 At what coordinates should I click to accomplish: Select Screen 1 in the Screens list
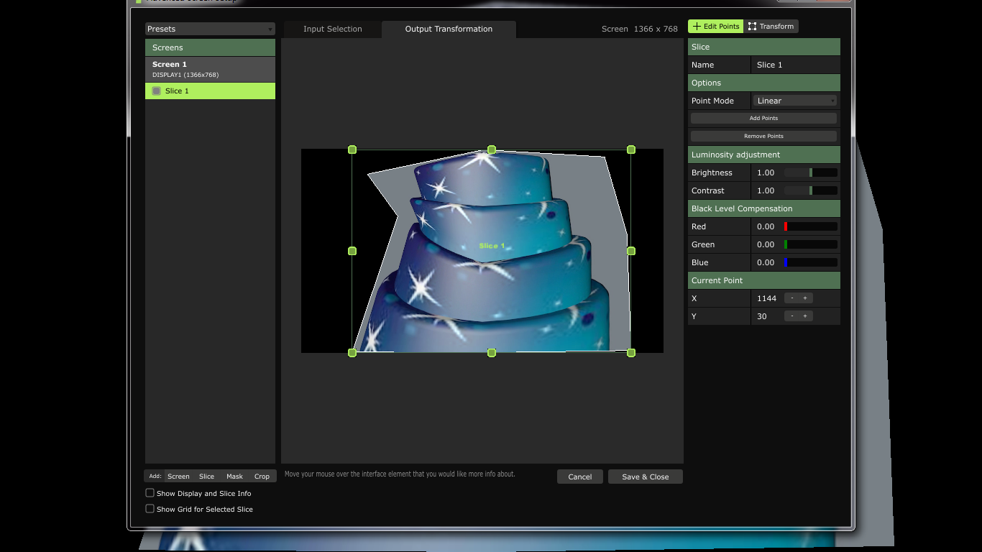click(210, 69)
